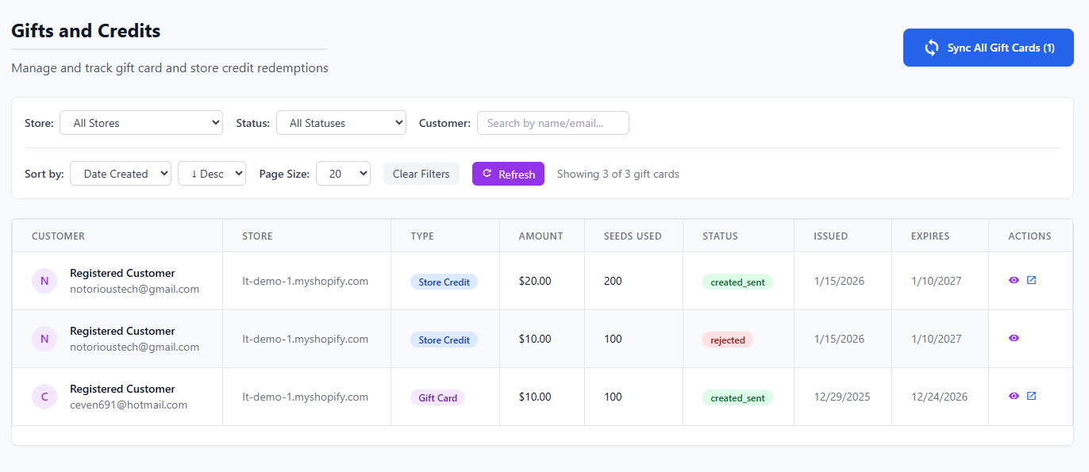Image resolution: width=1089 pixels, height=472 pixels.
Task: Focus the Customer search input field
Action: [x=552, y=123]
